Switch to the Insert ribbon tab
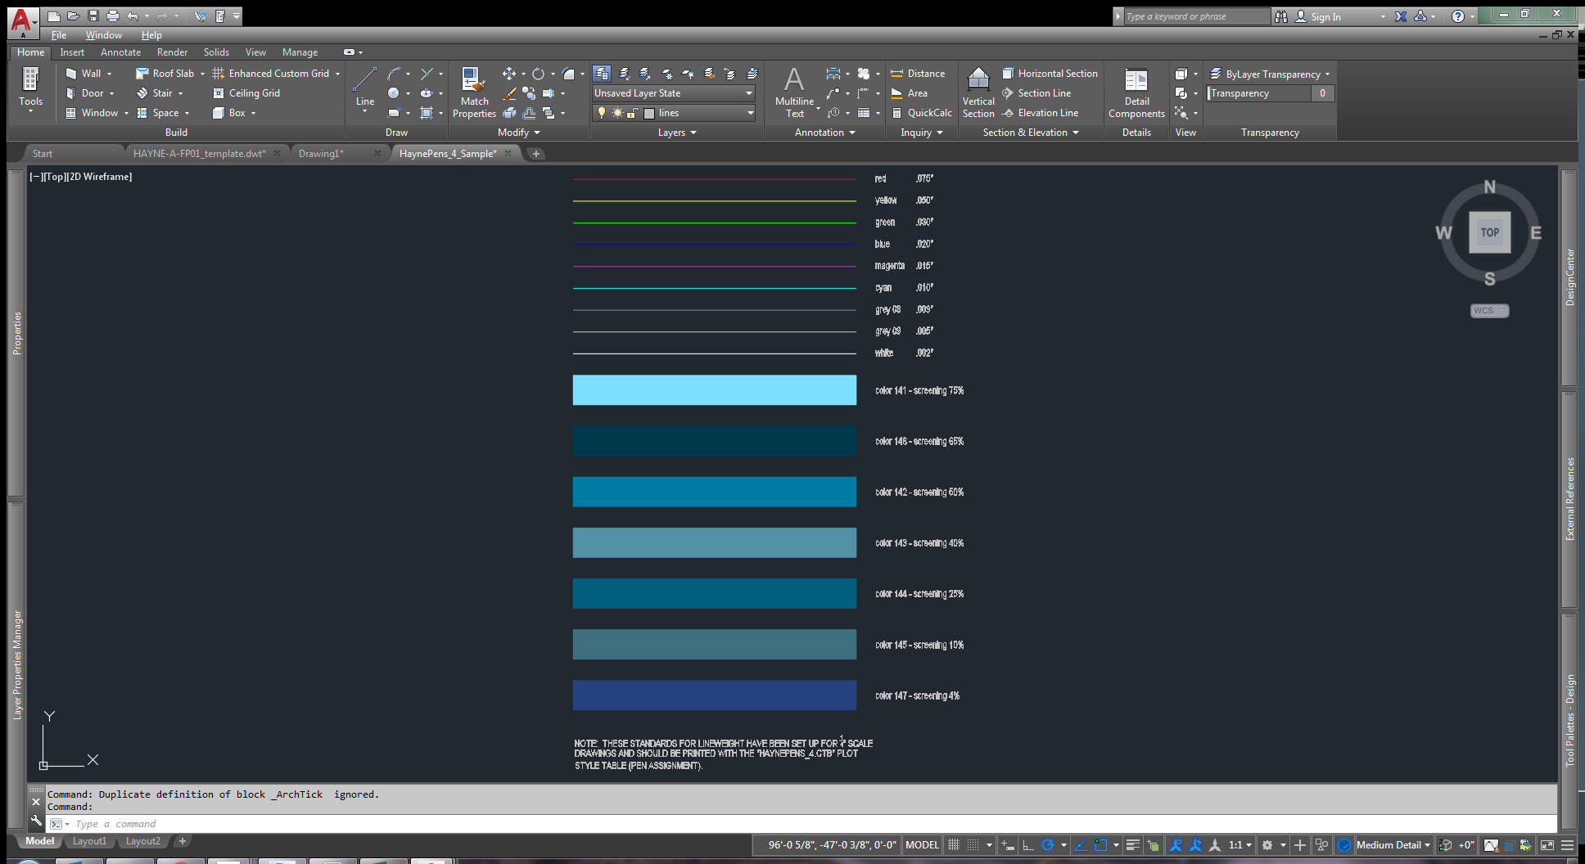The height and width of the screenshot is (864, 1585). [72, 52]
